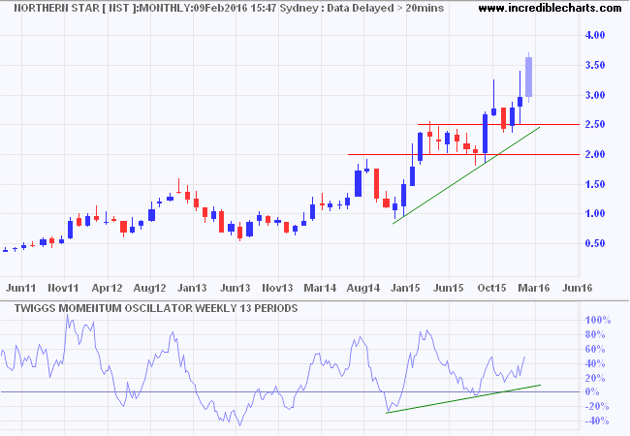Click the green trendline on the oscillator panel
The image size is (630, 436).
463,398
